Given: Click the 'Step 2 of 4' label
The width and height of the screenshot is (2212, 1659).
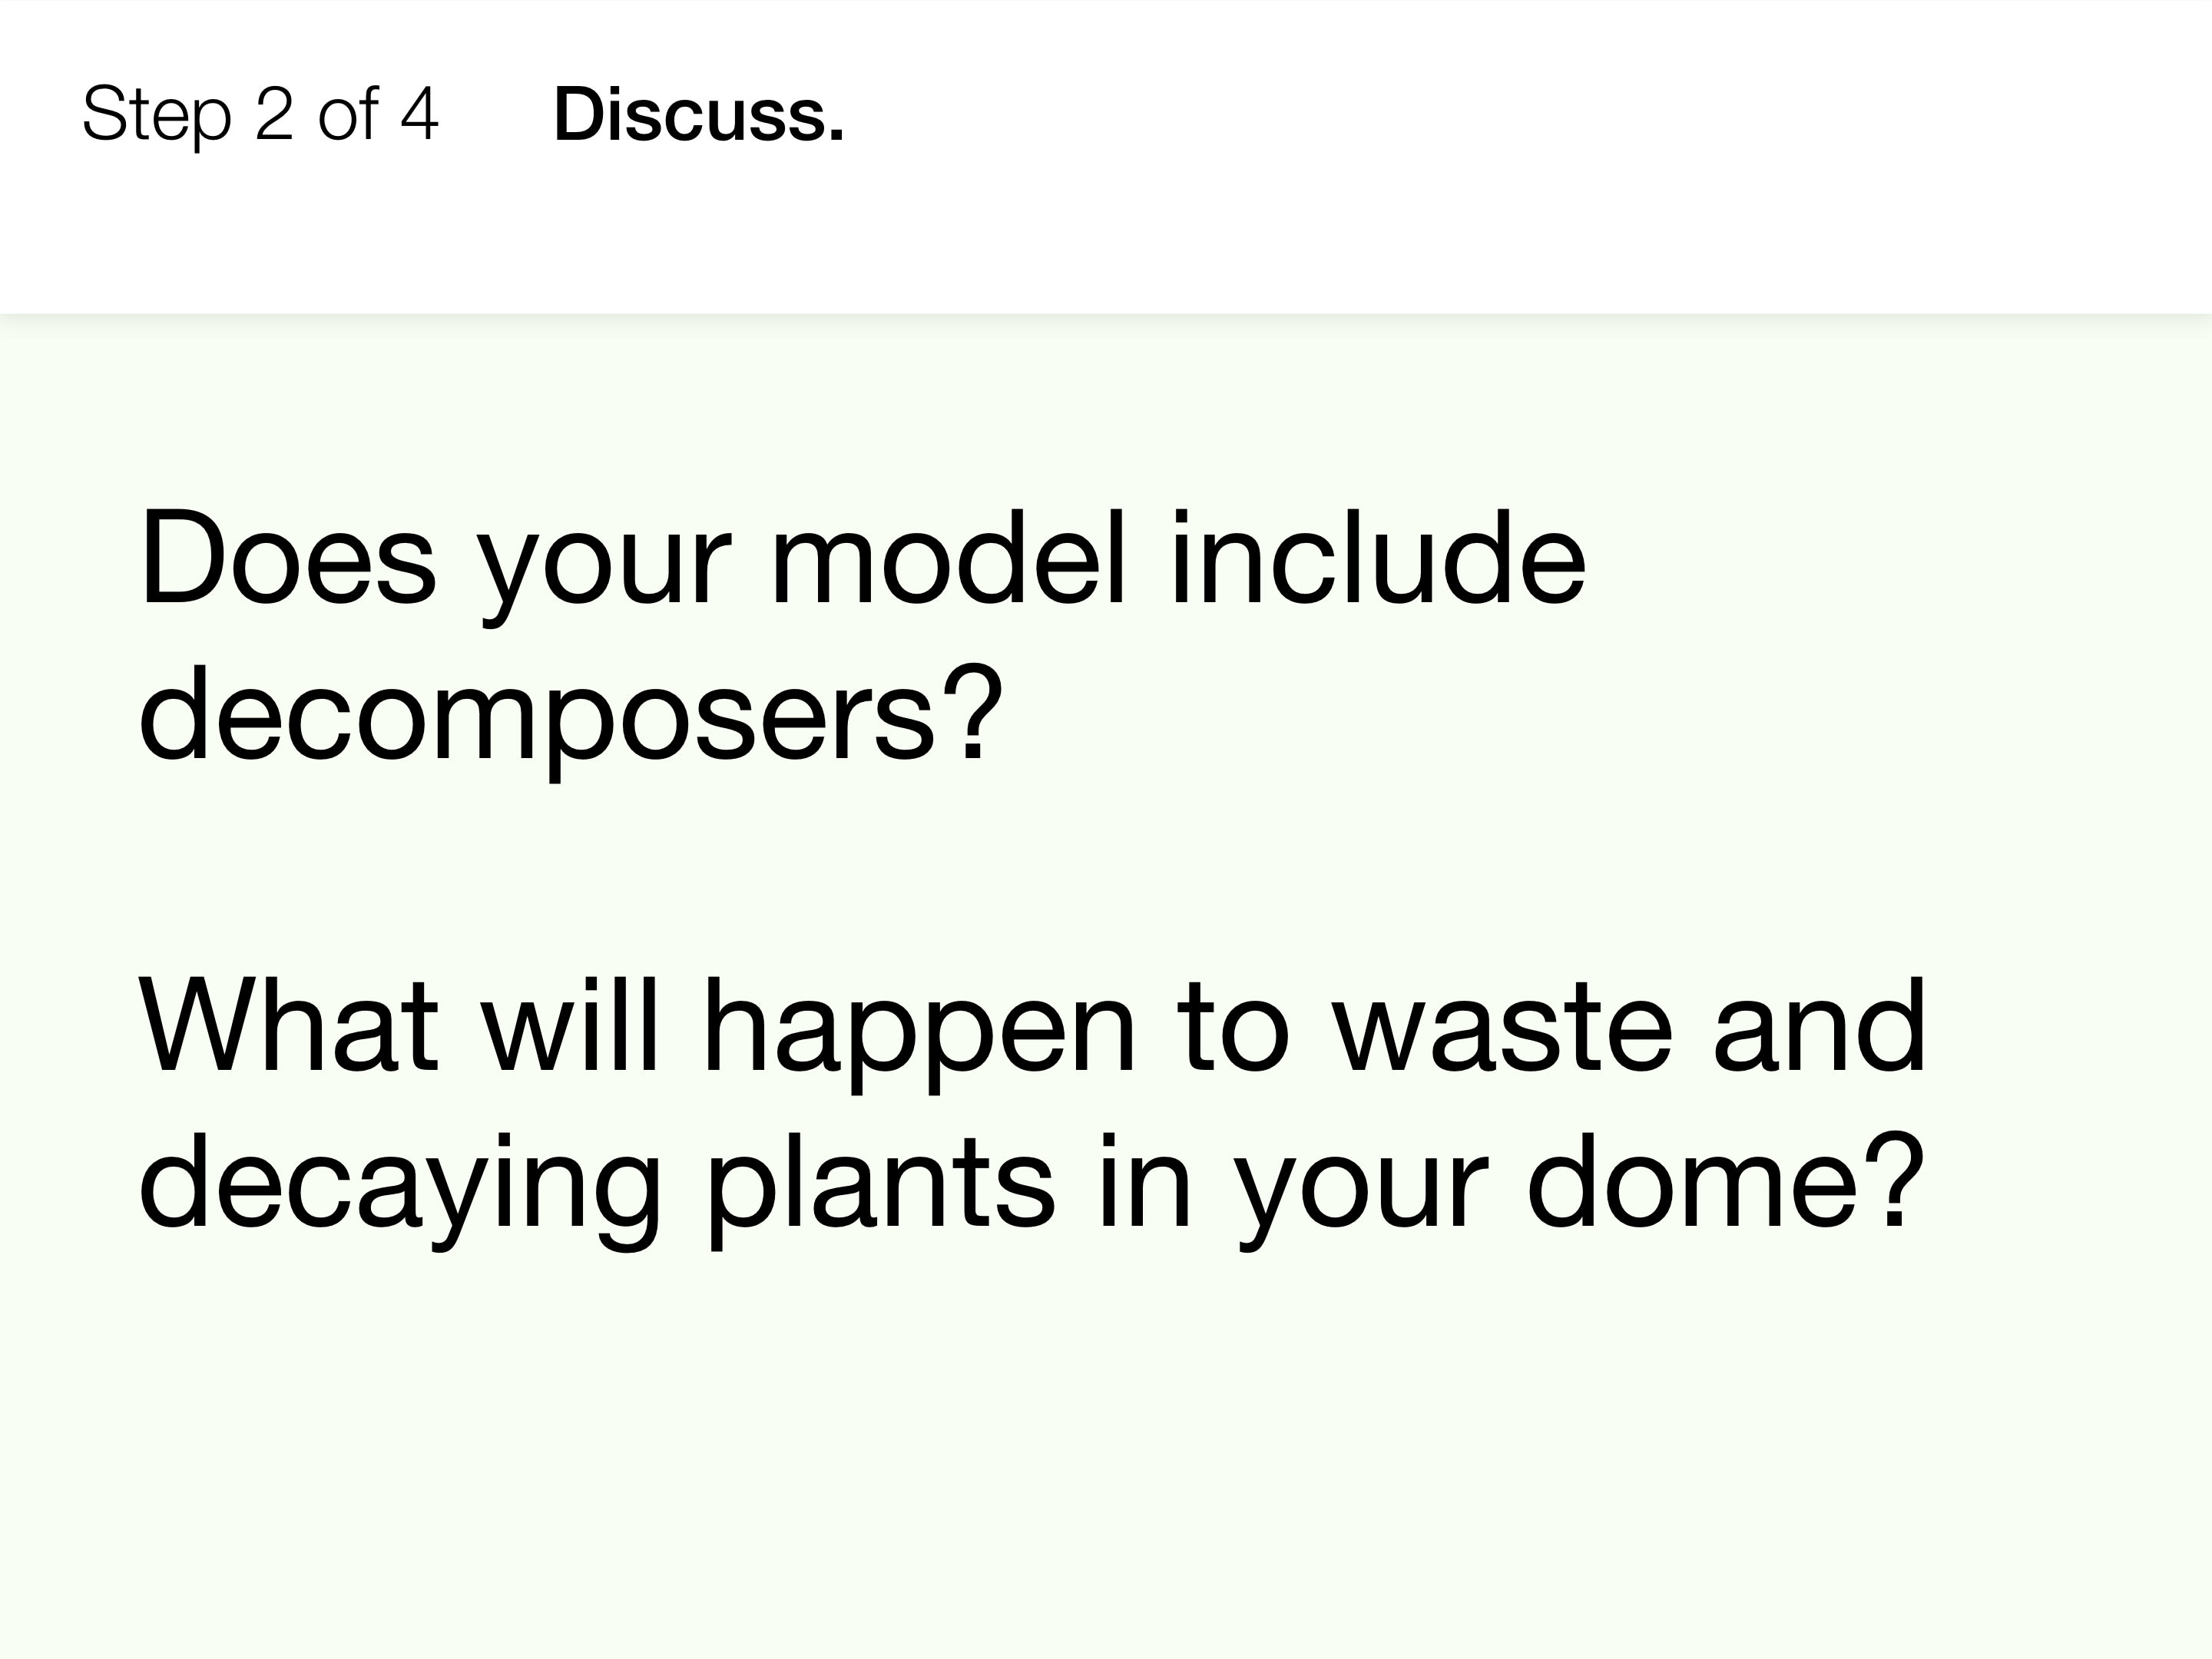Looking at the screenshot, I should tap(260, 114).
